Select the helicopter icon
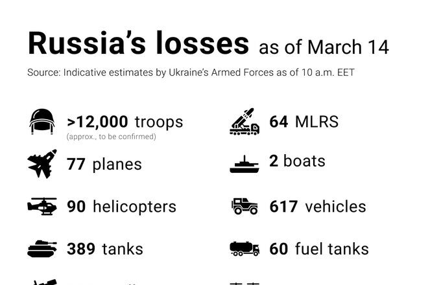This screenshot has width=441, height=285. point(42,207)
